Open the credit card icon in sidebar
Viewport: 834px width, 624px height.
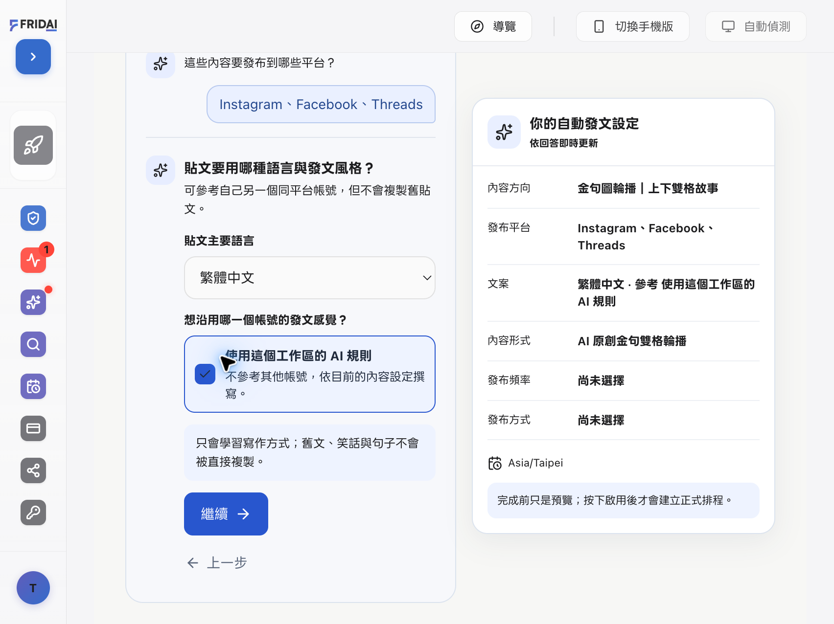33,428
